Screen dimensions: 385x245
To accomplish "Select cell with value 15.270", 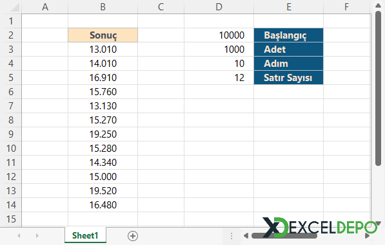I will pos(103,120).
